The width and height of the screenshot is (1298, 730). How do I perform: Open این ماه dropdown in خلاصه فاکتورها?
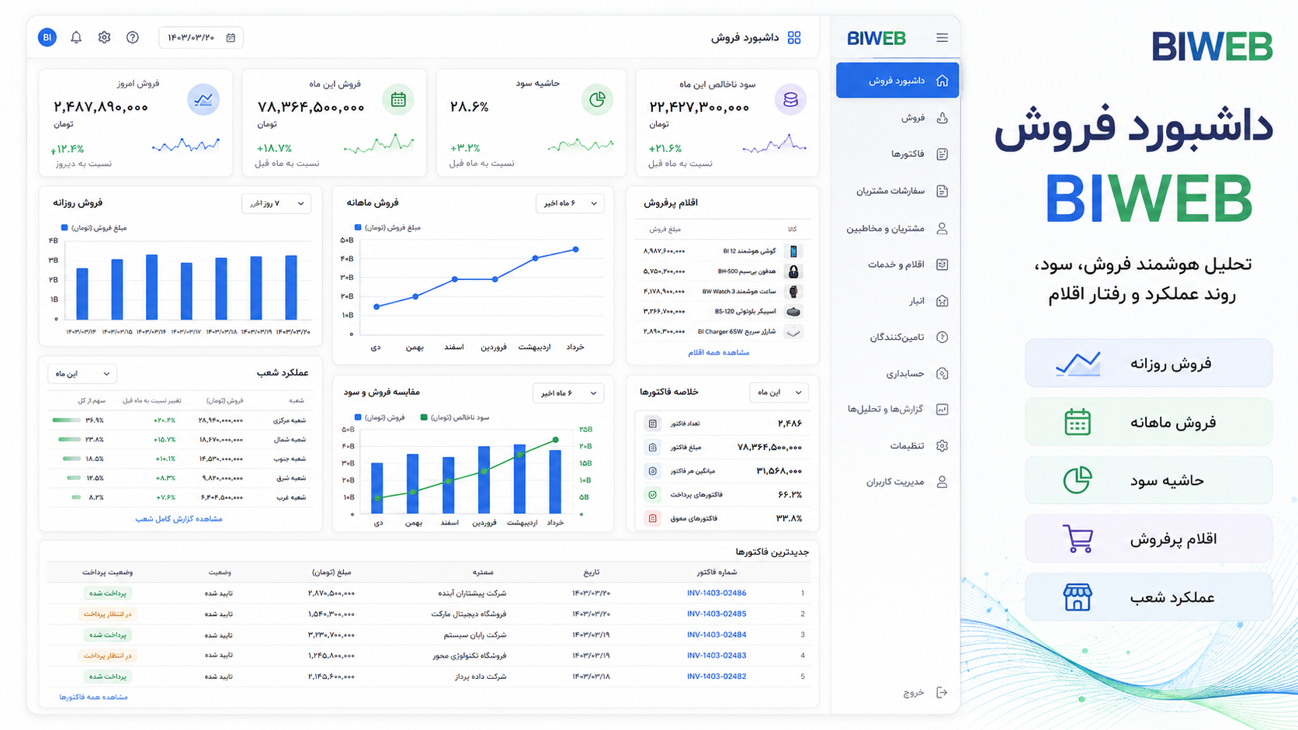tap(779, 393)
